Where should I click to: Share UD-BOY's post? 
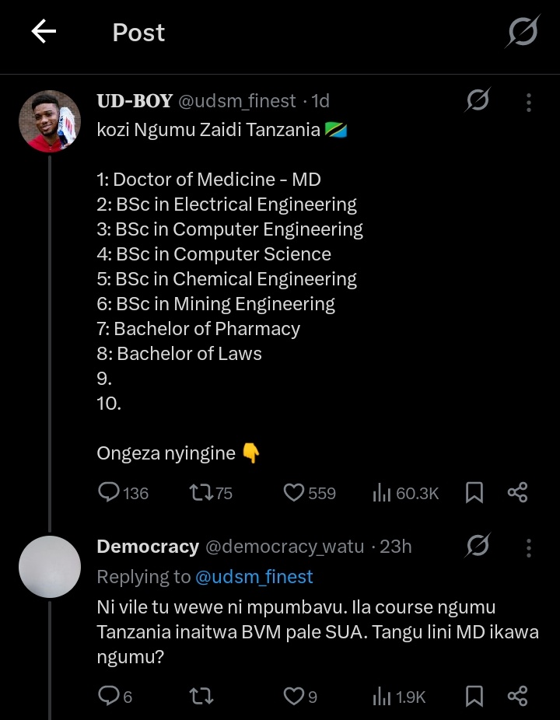[518, 493]
